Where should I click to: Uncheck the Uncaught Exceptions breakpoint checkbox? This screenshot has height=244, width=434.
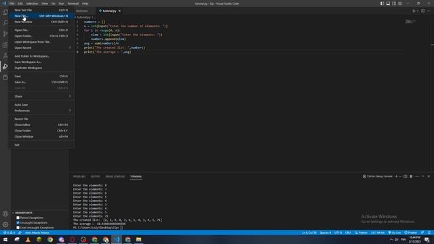[18, 223]
